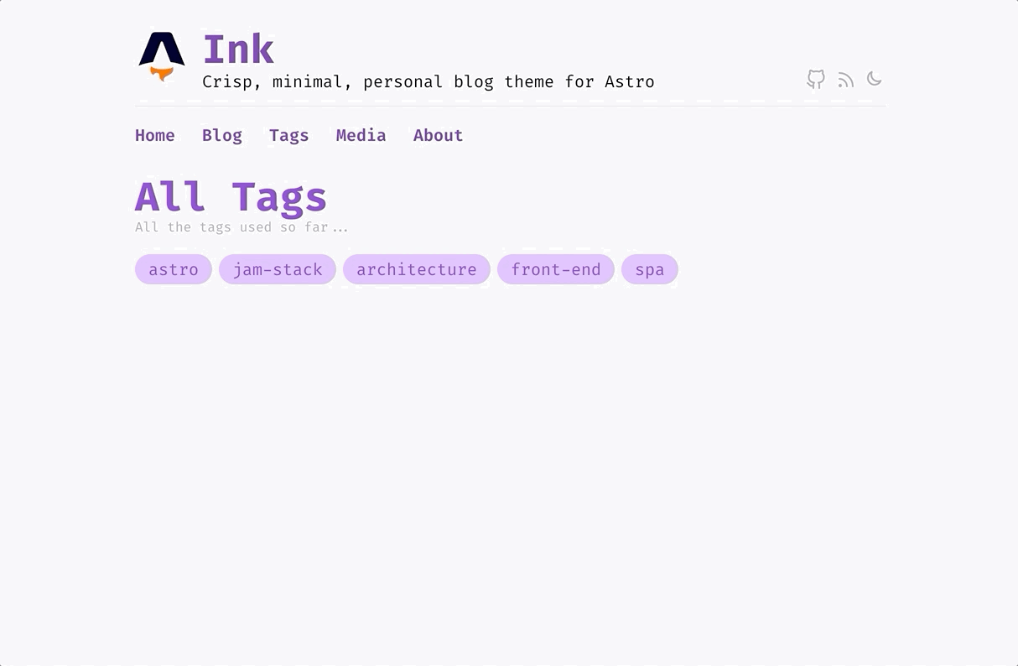The image size is (1018, 666).
Task: Click the spa tag pill
Action: pos(650,269)
